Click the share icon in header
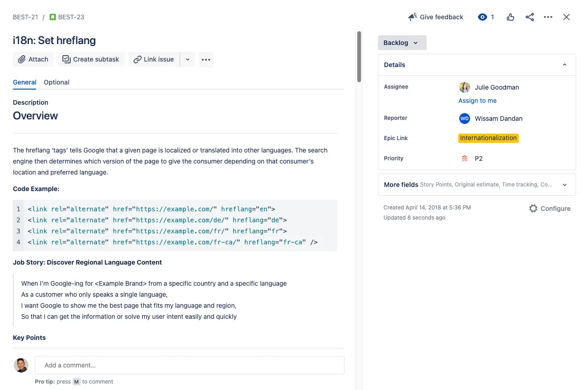This screenshot has width=583, height=390. pos(530,17)
